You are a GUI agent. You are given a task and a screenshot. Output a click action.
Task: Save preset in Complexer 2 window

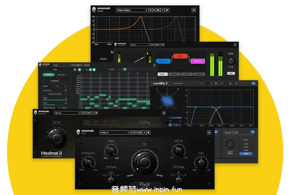[158, 45]
